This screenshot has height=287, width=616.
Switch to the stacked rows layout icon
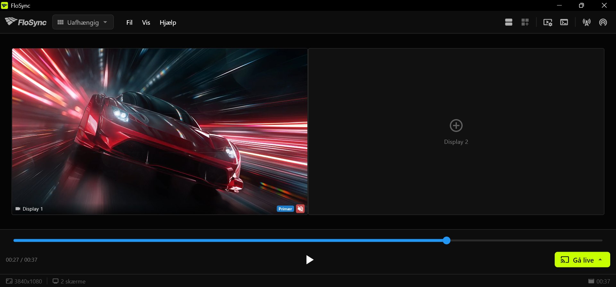509,22
